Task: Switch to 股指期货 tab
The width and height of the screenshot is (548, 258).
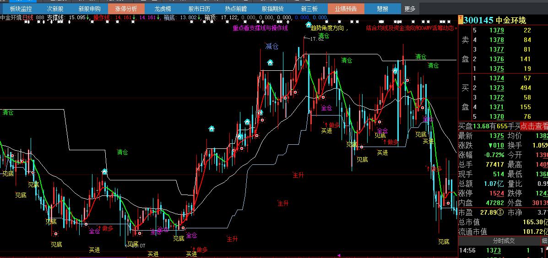Action: pos(272,9)
